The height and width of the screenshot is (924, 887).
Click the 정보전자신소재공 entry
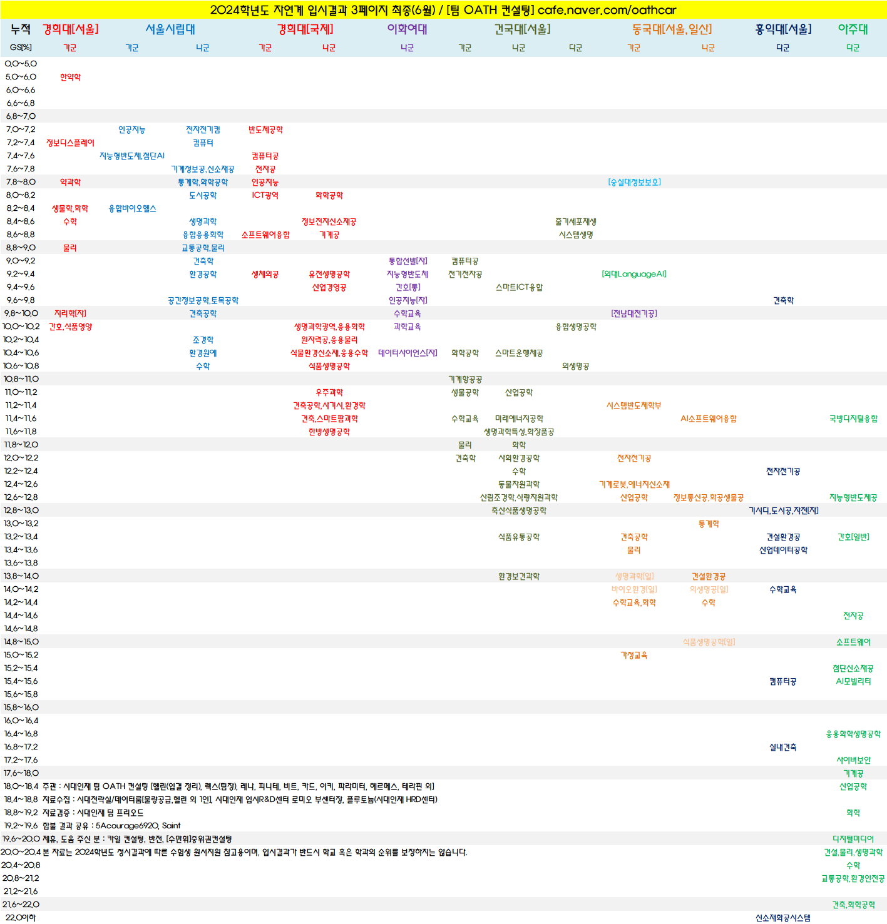[x=329, y=221]
